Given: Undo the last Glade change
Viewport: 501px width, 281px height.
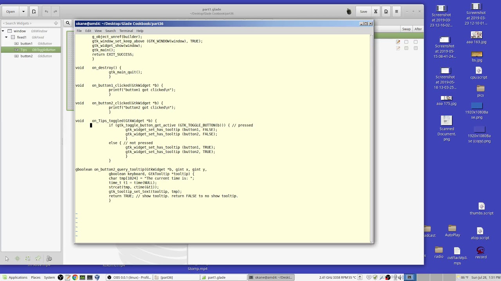Looking at the screenshot, I should (x=46, y=11).
